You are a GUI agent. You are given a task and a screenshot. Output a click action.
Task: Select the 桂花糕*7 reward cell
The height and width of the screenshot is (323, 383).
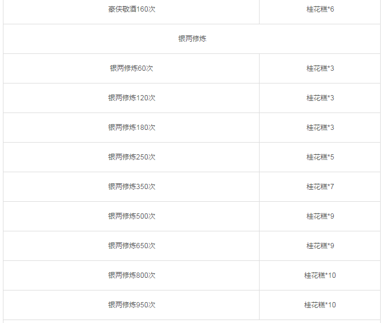pos(320,187)
